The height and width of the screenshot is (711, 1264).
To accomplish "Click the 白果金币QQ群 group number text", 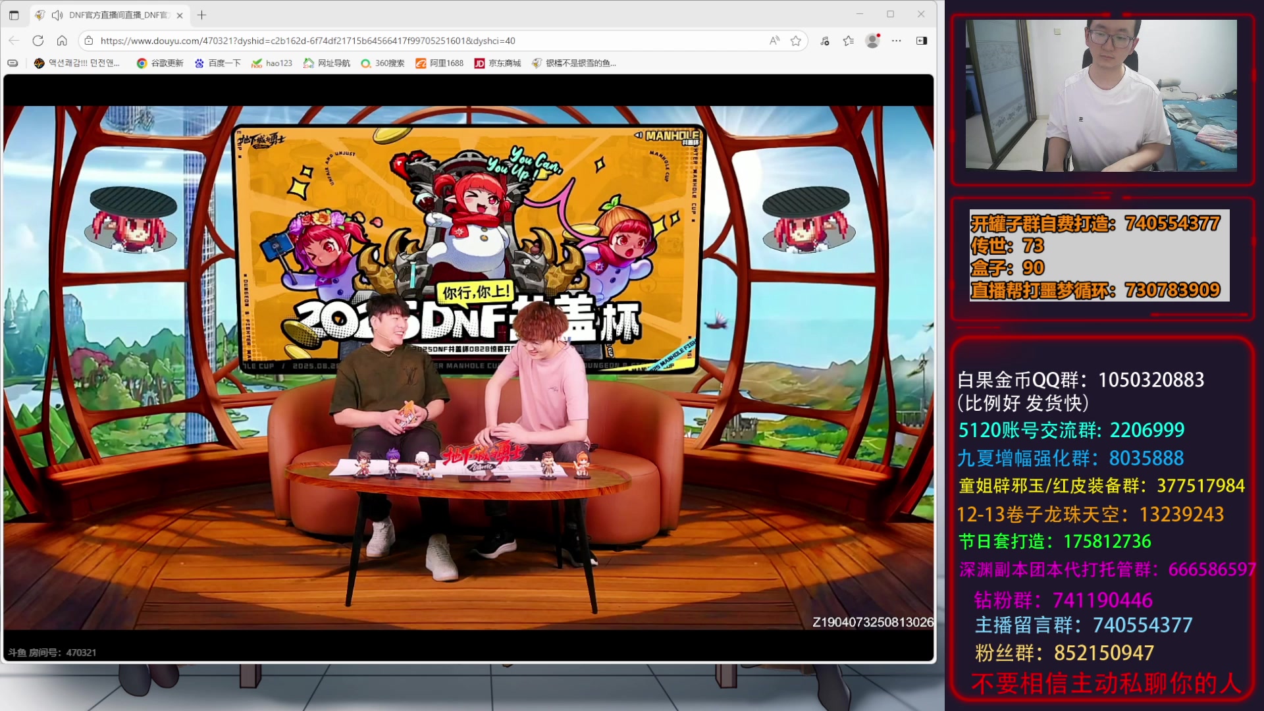I will click(x=1081, y=380).
